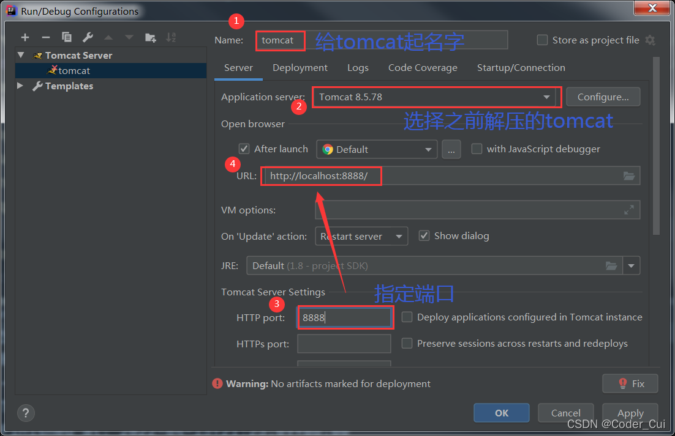
Task: Select tomcat configuration in tree
Action: [x=111, y=70]
